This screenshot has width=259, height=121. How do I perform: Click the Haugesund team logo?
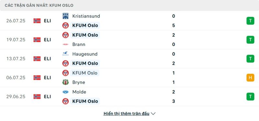coord(65,54)
